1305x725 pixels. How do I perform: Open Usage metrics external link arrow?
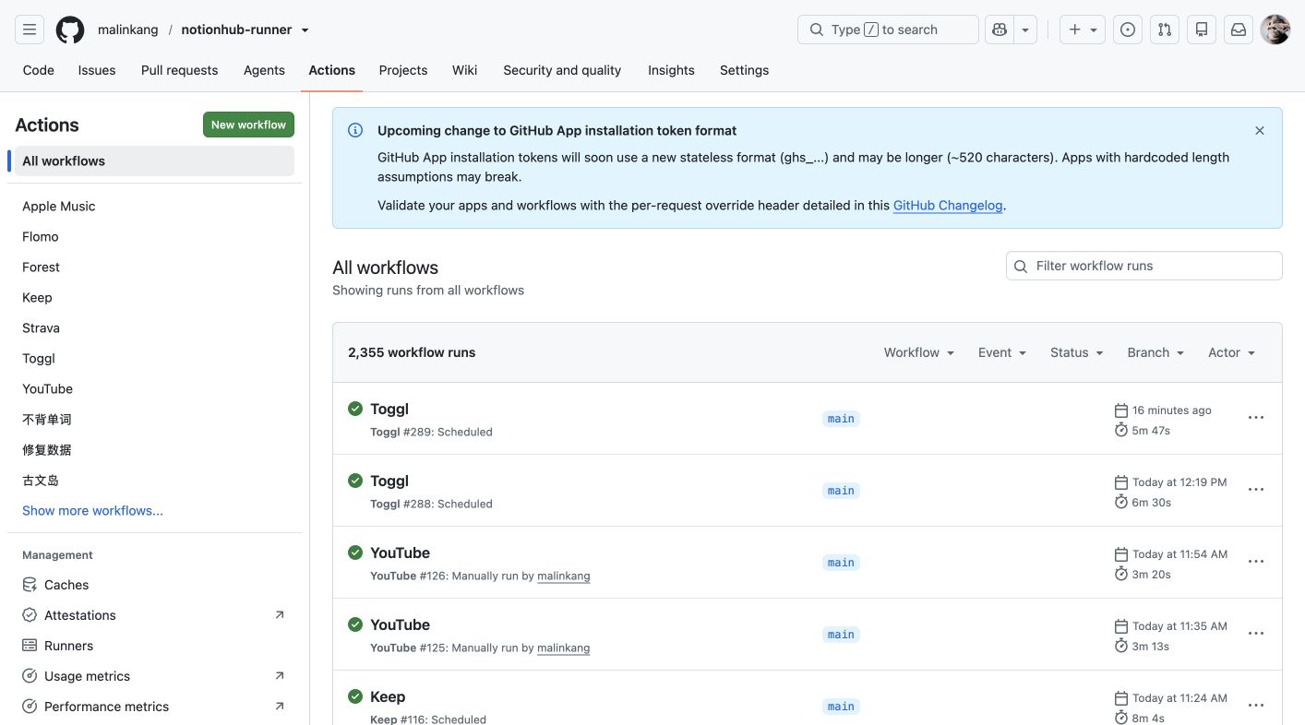[x=280, y=676]
